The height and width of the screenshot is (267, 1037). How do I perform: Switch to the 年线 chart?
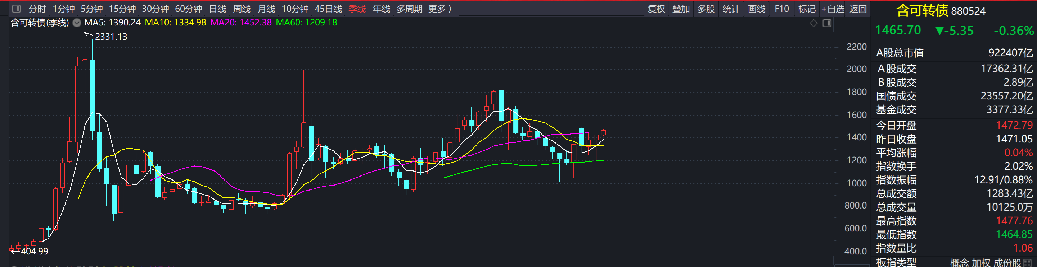[x=382, y=9]
